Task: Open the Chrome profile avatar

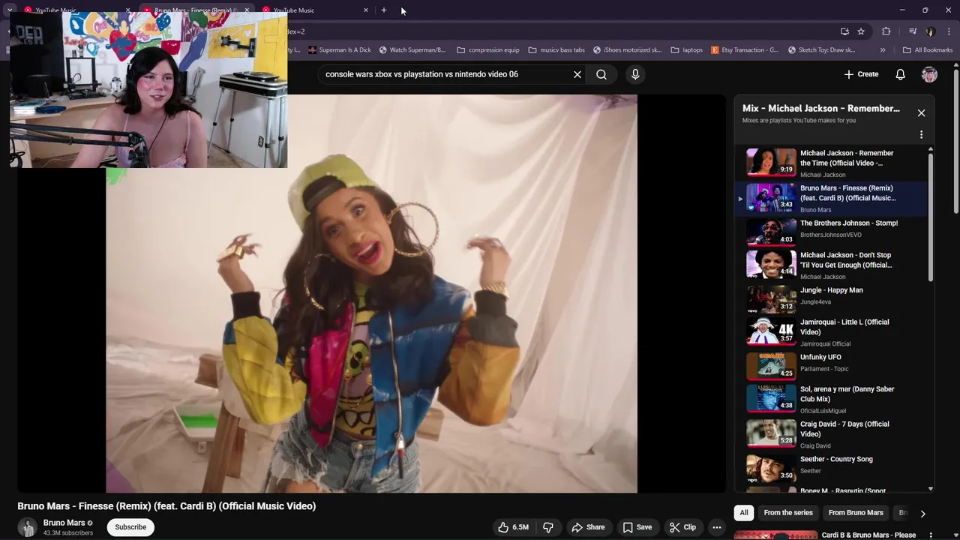Action: (x=931, y=31)
